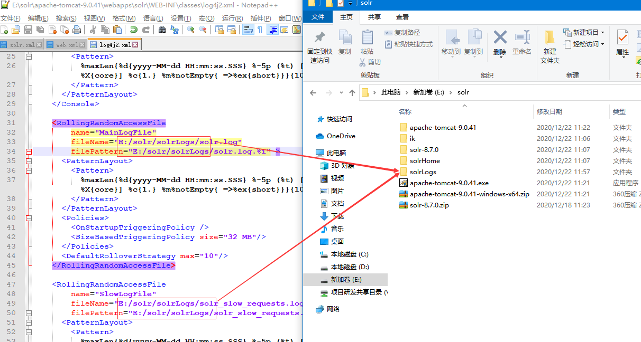Open recent locations dropdown near address bar
The height and width of the screenshot is (342, 641).
tap(340, 93)
